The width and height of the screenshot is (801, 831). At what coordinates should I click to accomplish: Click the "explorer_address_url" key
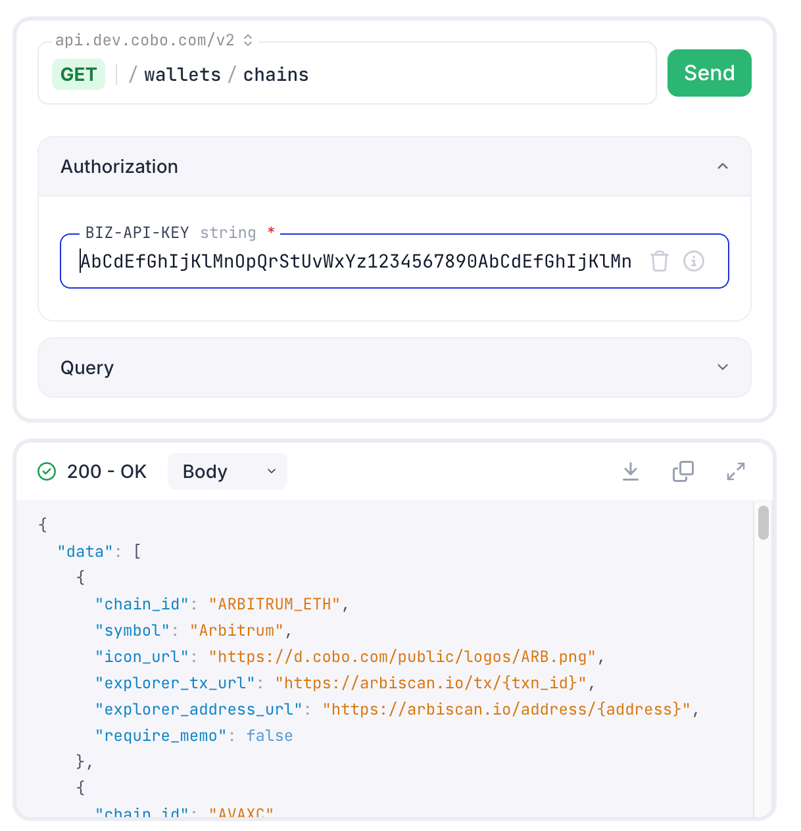coord(199,709)
